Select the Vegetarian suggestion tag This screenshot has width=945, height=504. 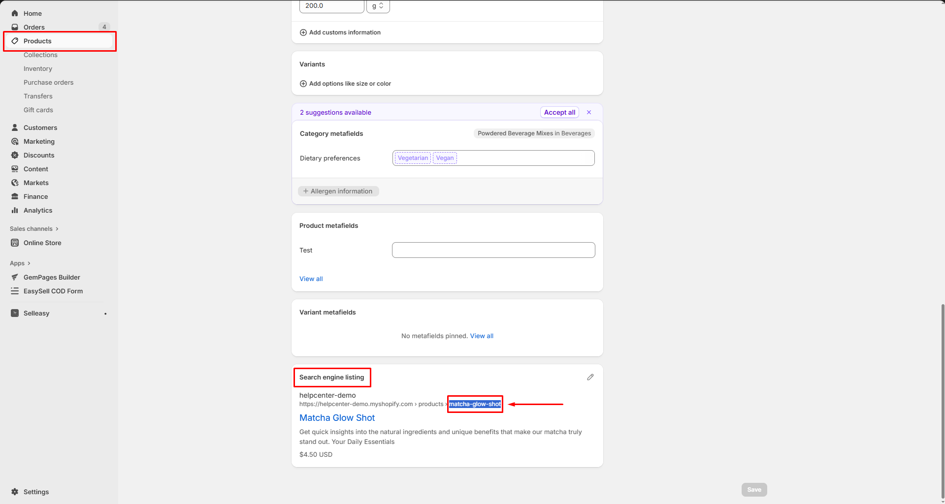(x=413, y=158)
